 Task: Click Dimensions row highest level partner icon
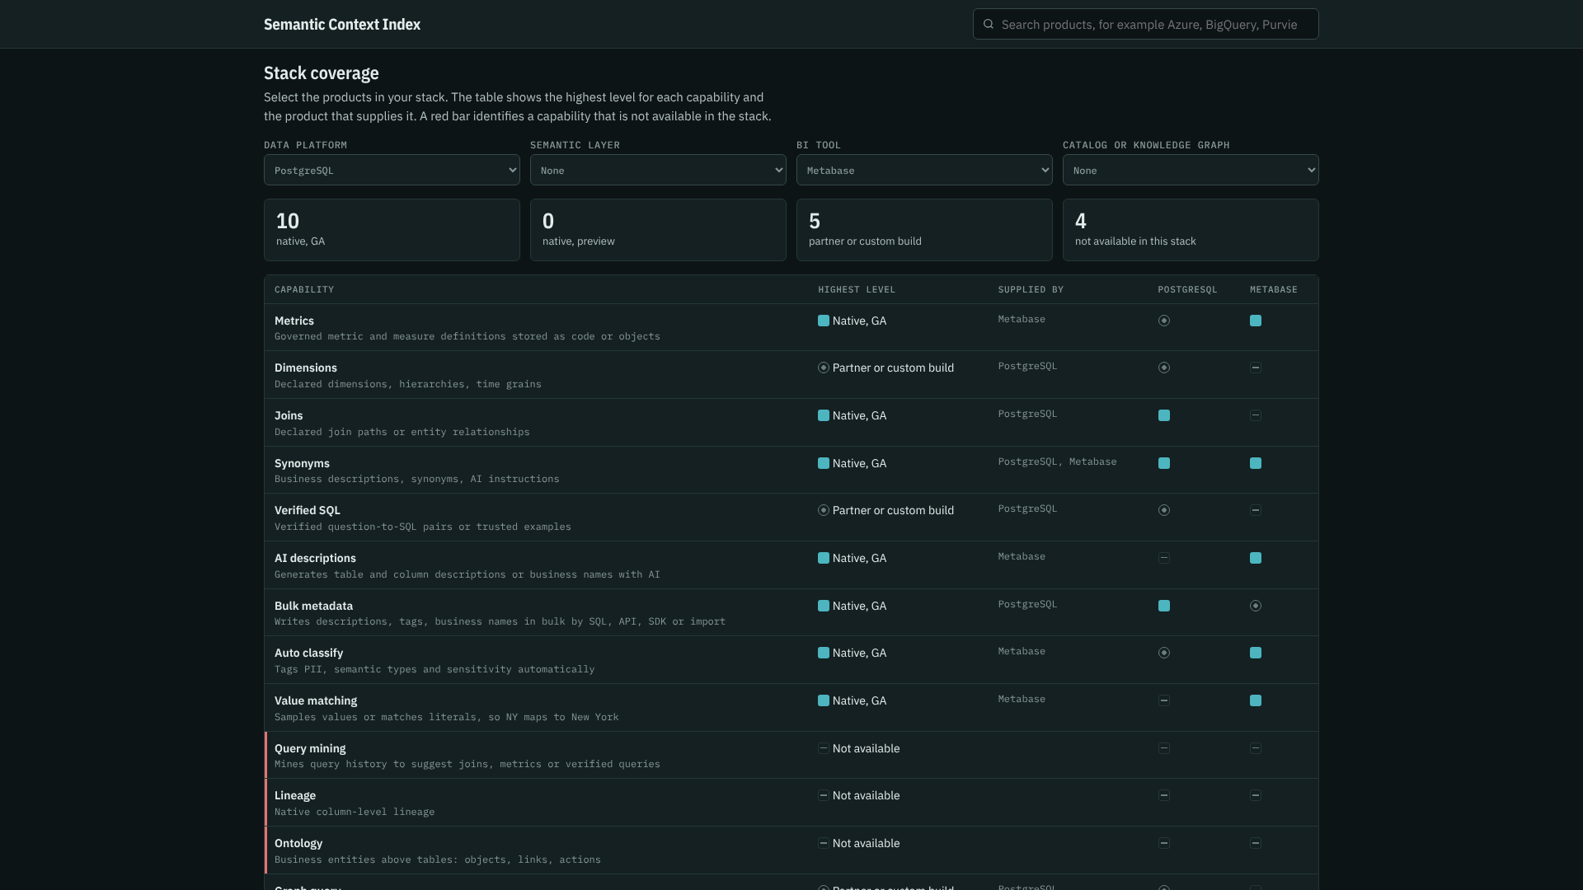(824, 368)
